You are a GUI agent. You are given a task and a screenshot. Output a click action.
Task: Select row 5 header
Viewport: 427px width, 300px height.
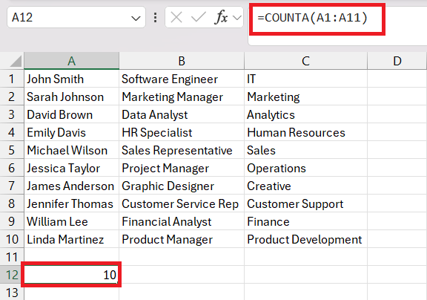[12, 150]
